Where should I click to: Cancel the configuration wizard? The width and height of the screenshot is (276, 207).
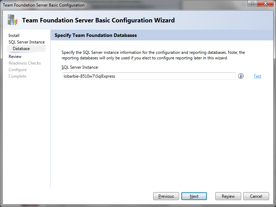256,196
